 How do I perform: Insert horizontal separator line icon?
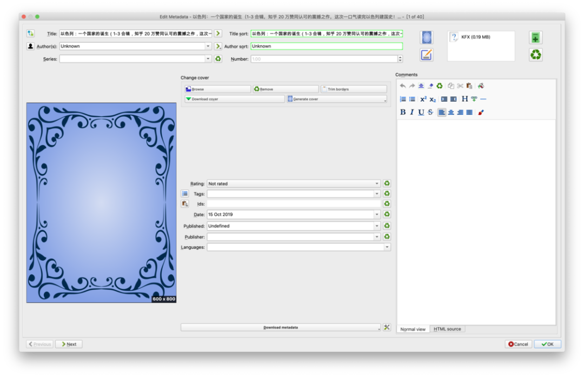(x=483, y=99)
